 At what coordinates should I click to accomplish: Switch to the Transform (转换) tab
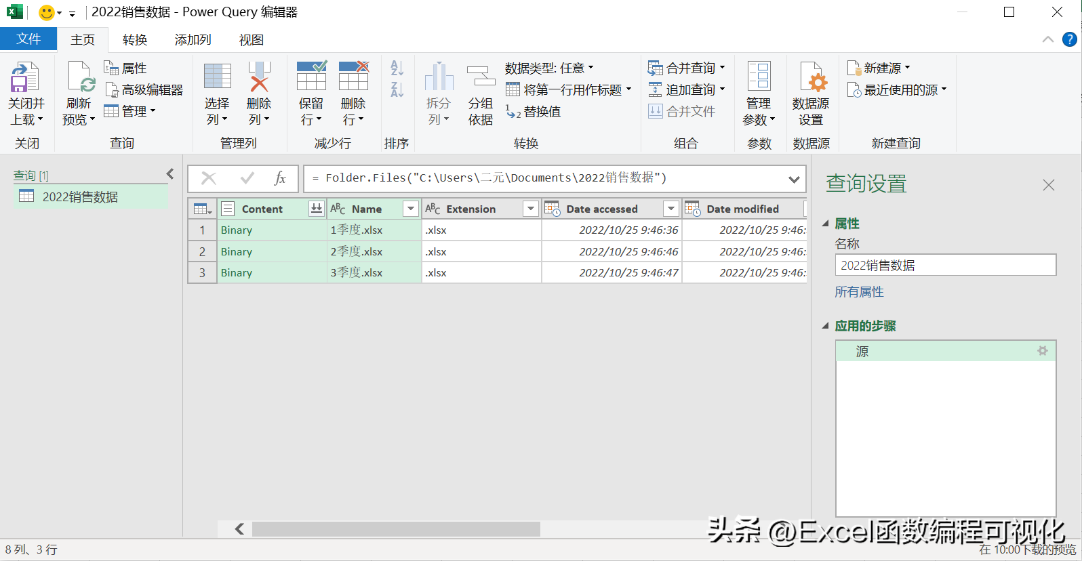(x=135, y=40)
